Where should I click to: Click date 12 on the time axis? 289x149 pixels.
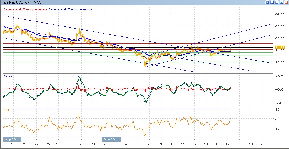pos(194,144)
